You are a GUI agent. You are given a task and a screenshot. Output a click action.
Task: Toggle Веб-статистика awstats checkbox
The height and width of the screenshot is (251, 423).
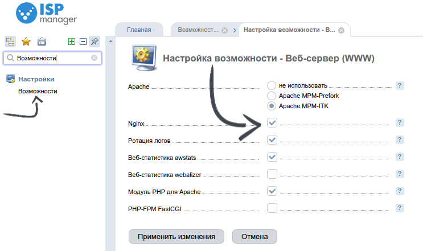272,157
